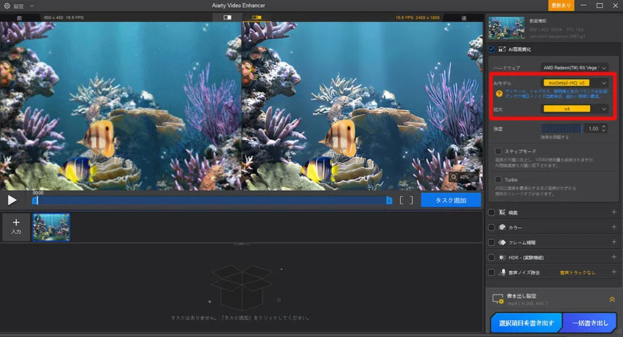Expand the HDR section with plus

(x=613, y=257)
